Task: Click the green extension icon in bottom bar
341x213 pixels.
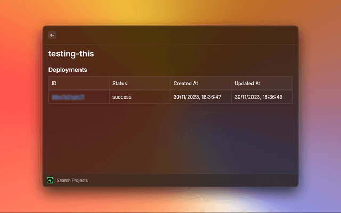Action: [x=50, y=180]
